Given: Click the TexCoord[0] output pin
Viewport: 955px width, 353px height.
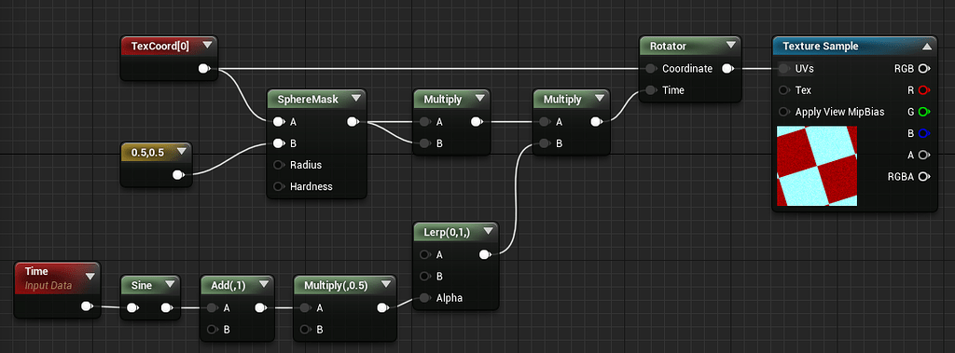Looking at the screenshot, I should [x=204, y=69].
